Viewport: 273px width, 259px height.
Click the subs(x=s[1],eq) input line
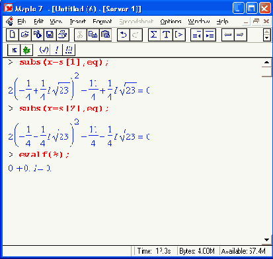[x=63, y=62]
